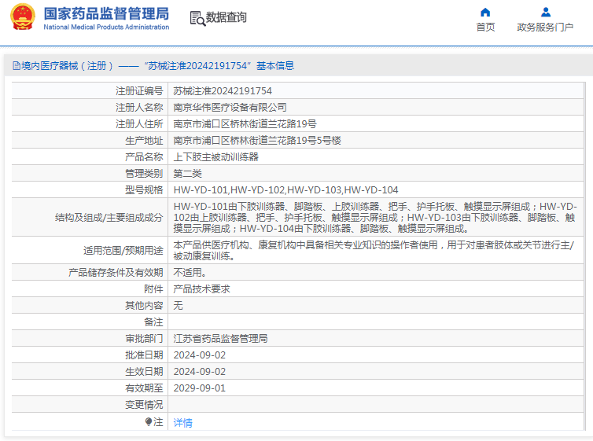Select 第二类 management category value
This screenshot has height=441, width=593.
pos(188,174)
